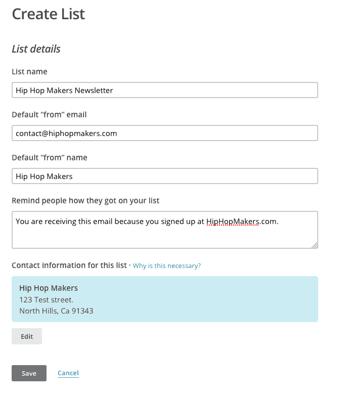Click the Default "from" email label
This screenshot has height=400, width=342.
(x=49, y=115)
